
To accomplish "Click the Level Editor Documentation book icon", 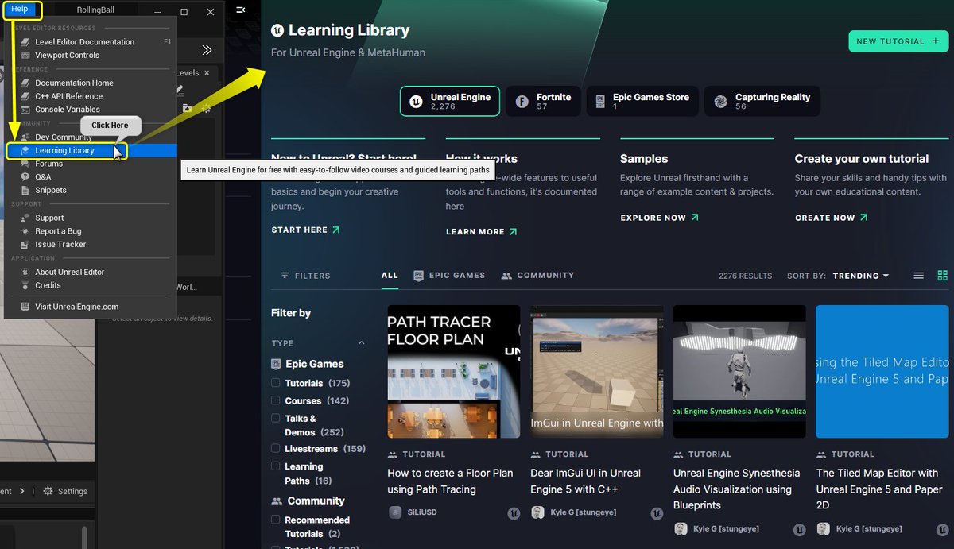I will click(x=25, y=42).
